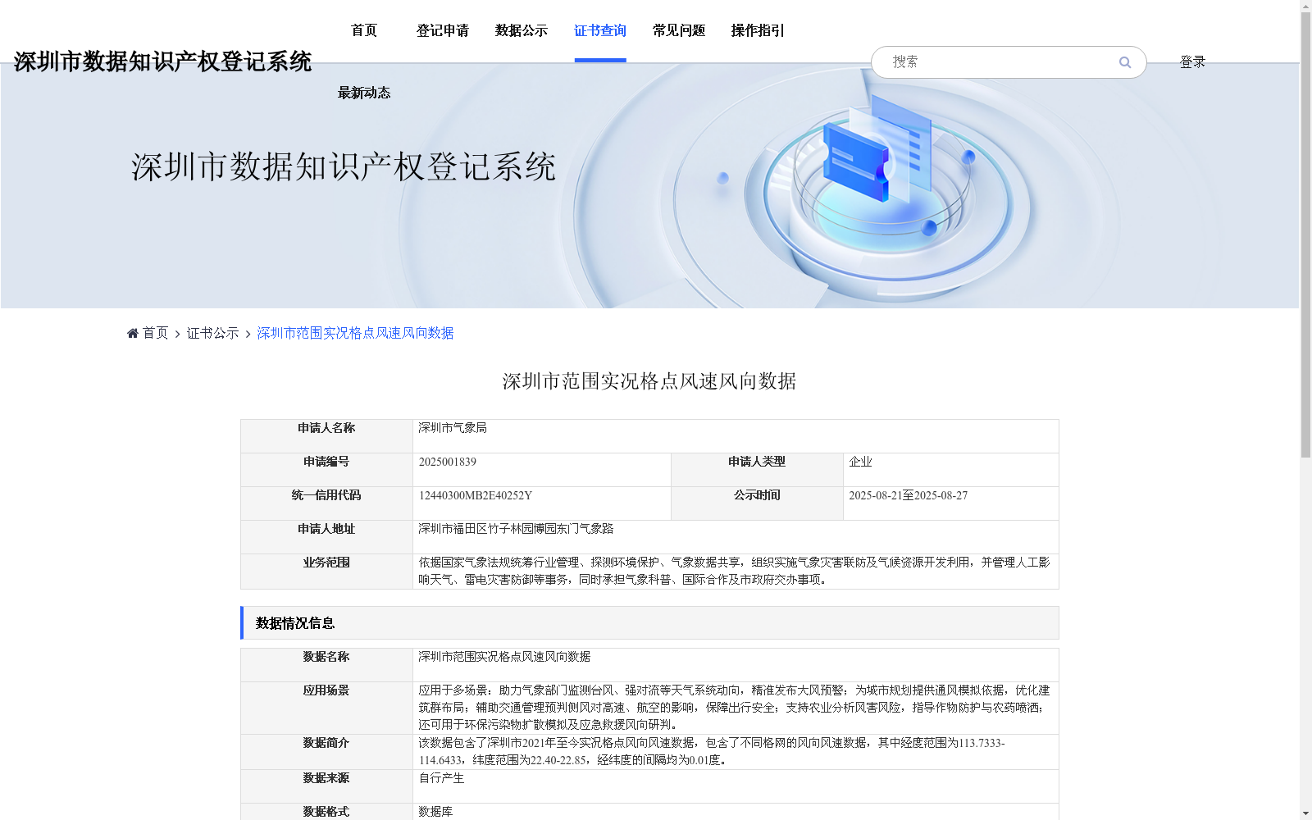The height and width of the screenshot is (820, 1312).
Task: Click inside the 搜索 search field
Action: pyautogui.click(x=984, y=61)
